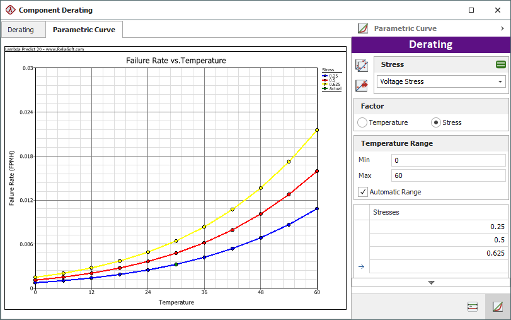Expand the Parametric Curve panel chevron
511x320 pixels.
click(502, 28)
